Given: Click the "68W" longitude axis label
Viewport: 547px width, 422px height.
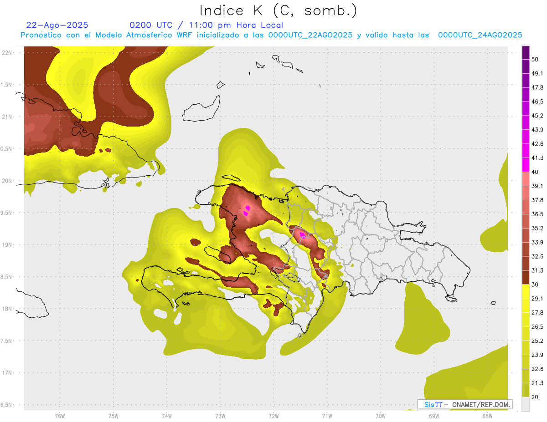Looking at the screenshot, I should click(487, 416).
